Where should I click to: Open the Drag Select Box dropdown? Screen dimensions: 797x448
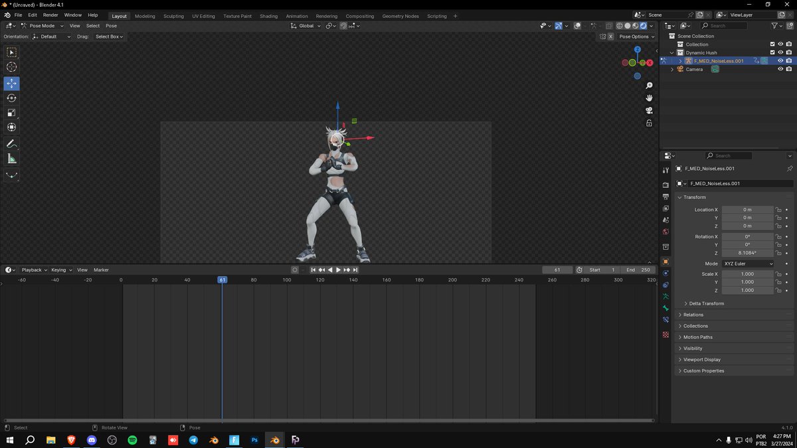(109, 37)
